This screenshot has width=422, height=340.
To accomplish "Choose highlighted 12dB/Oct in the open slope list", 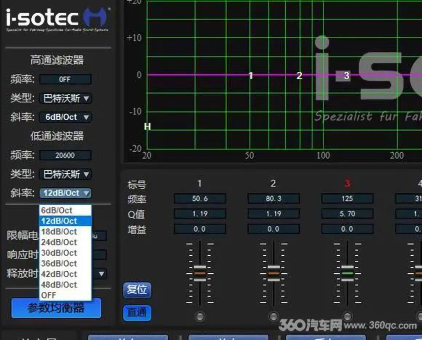I will (65, 221).
